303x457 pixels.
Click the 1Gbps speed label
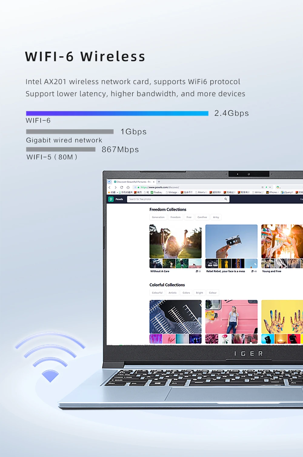[x=134, y=132]
